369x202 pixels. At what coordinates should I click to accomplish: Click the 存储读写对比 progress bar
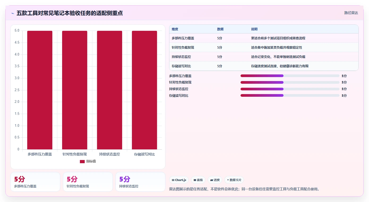click(290, 95)
